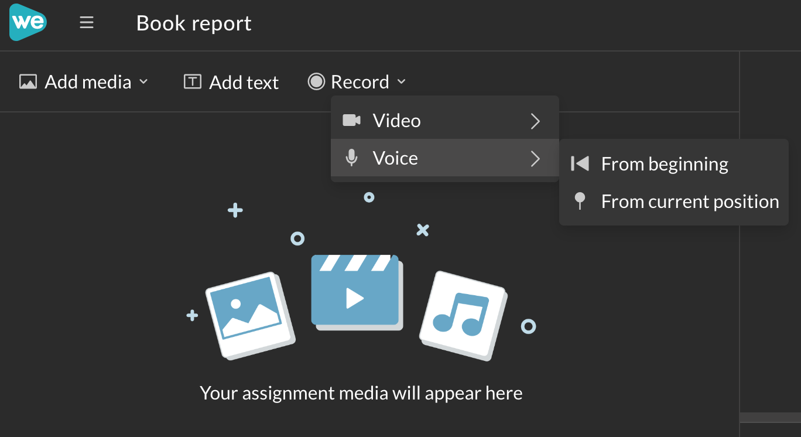
Task: Choose From beginning recording option
Action: point(665,164)
